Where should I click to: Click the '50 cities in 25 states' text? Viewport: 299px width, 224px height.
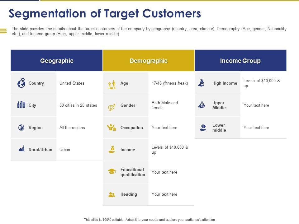point(78,105)
